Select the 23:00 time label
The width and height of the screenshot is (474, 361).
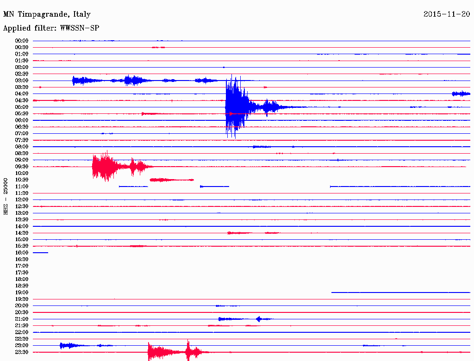(22, 346)
